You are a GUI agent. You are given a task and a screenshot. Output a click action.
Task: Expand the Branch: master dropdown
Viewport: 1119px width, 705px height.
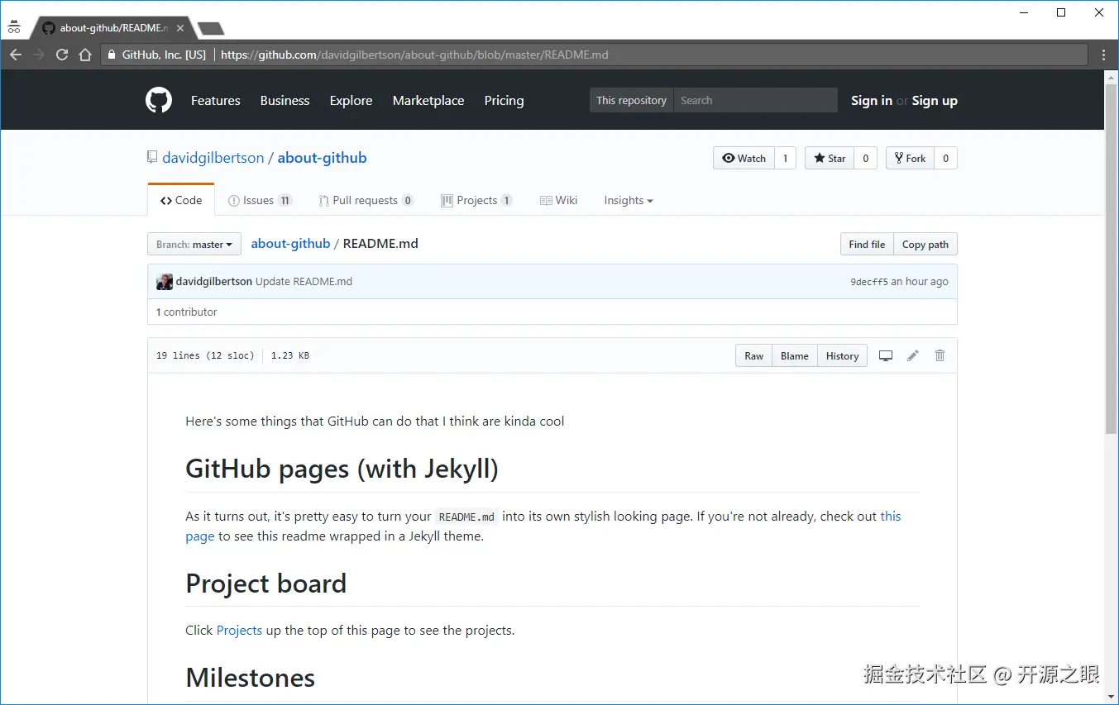click(x=194, y=245)
